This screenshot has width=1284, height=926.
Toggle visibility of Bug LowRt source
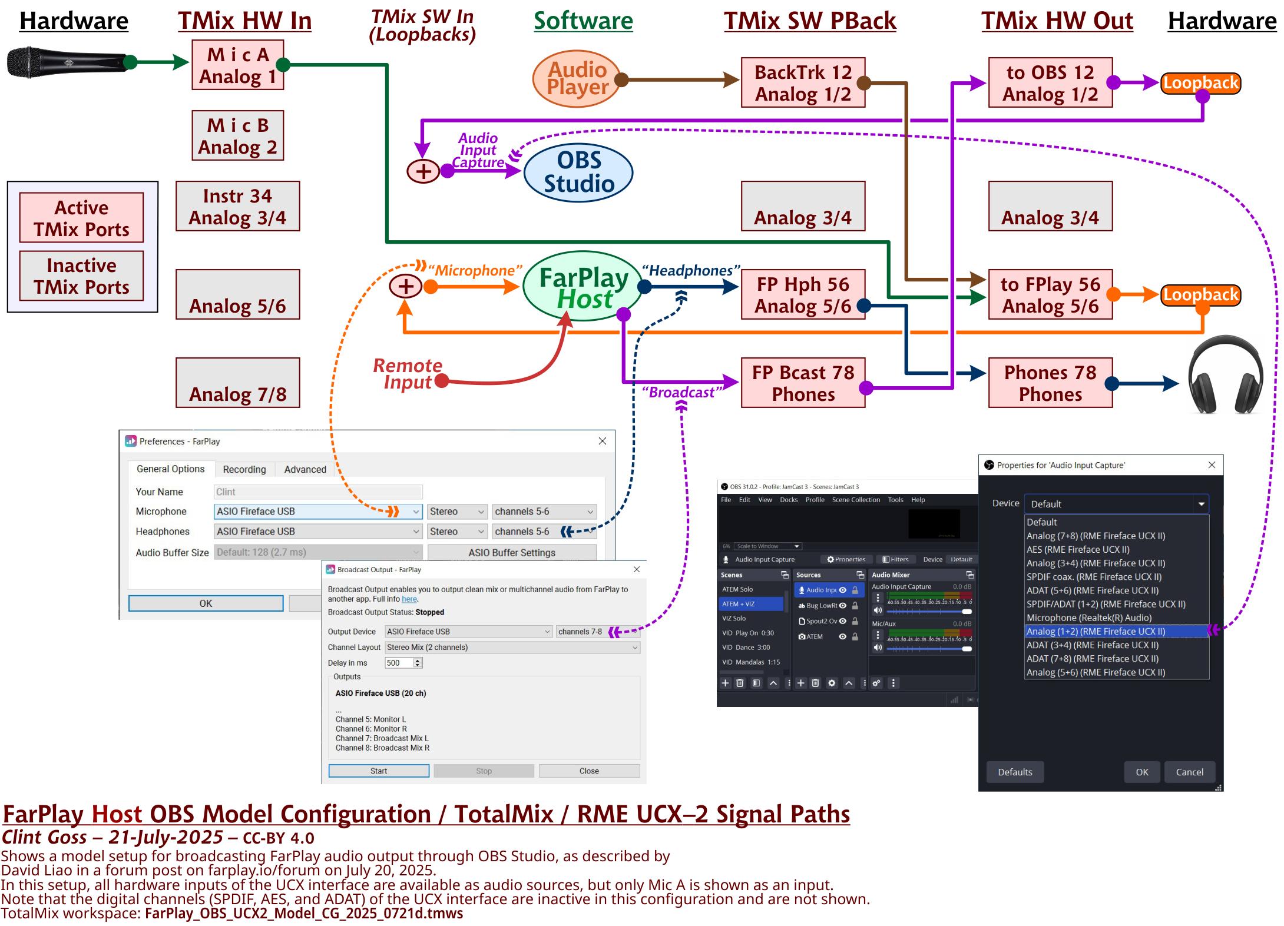tap(843, 606)
